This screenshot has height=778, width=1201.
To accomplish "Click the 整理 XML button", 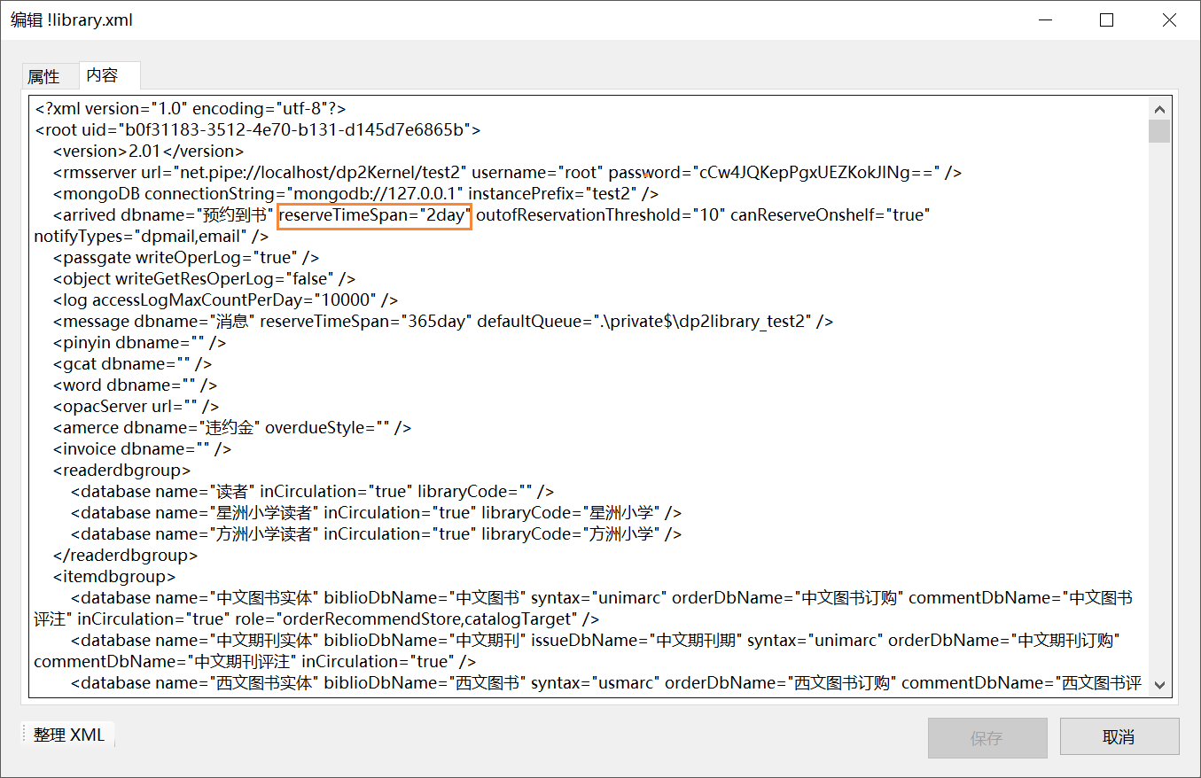I will pyautogui.click(x=69, y=735).
